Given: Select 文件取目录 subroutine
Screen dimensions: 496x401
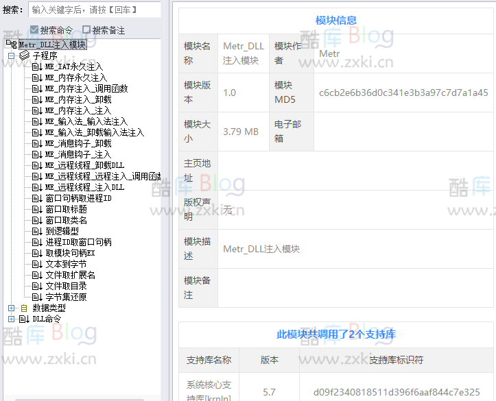Looking at the screenshot, I should 66,287.
